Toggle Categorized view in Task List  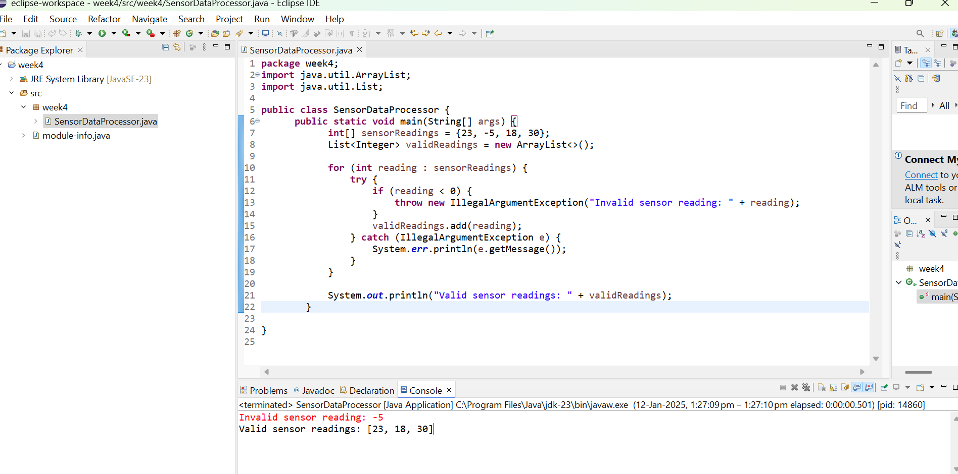coord(926,63)
